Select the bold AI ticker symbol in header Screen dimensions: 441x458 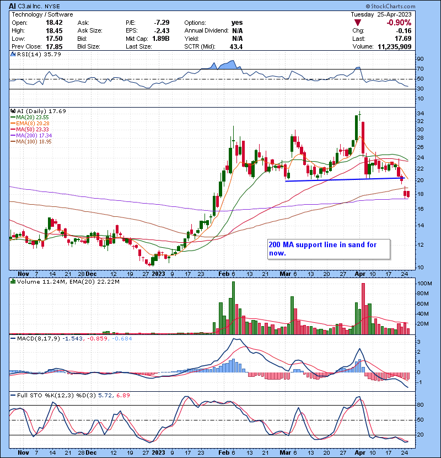pos(12,6)
